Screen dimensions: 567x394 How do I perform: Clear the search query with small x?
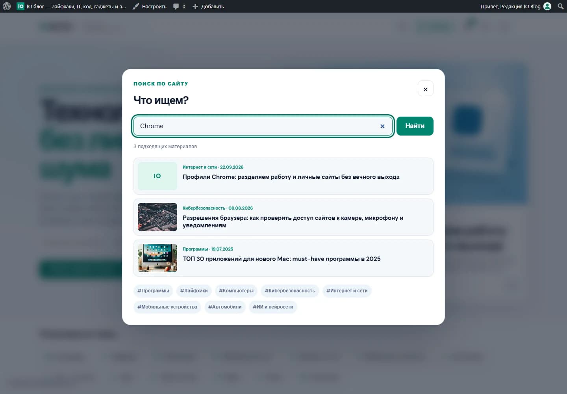coord(382,126)
